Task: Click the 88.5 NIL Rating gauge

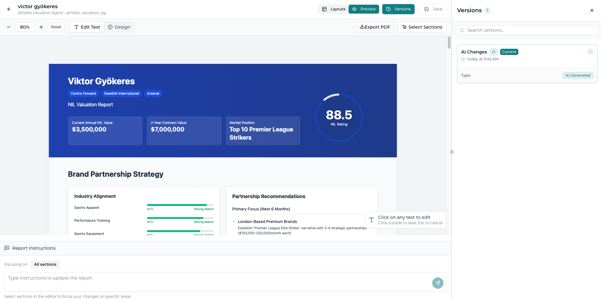Action: coord(339,117)
